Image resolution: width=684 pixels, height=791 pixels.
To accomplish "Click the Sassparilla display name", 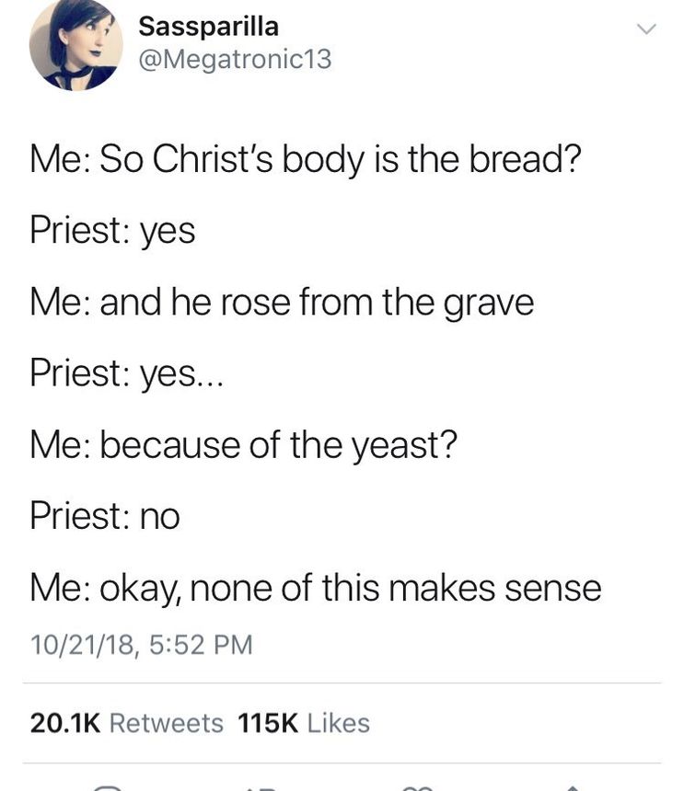I will pos(208,27).
